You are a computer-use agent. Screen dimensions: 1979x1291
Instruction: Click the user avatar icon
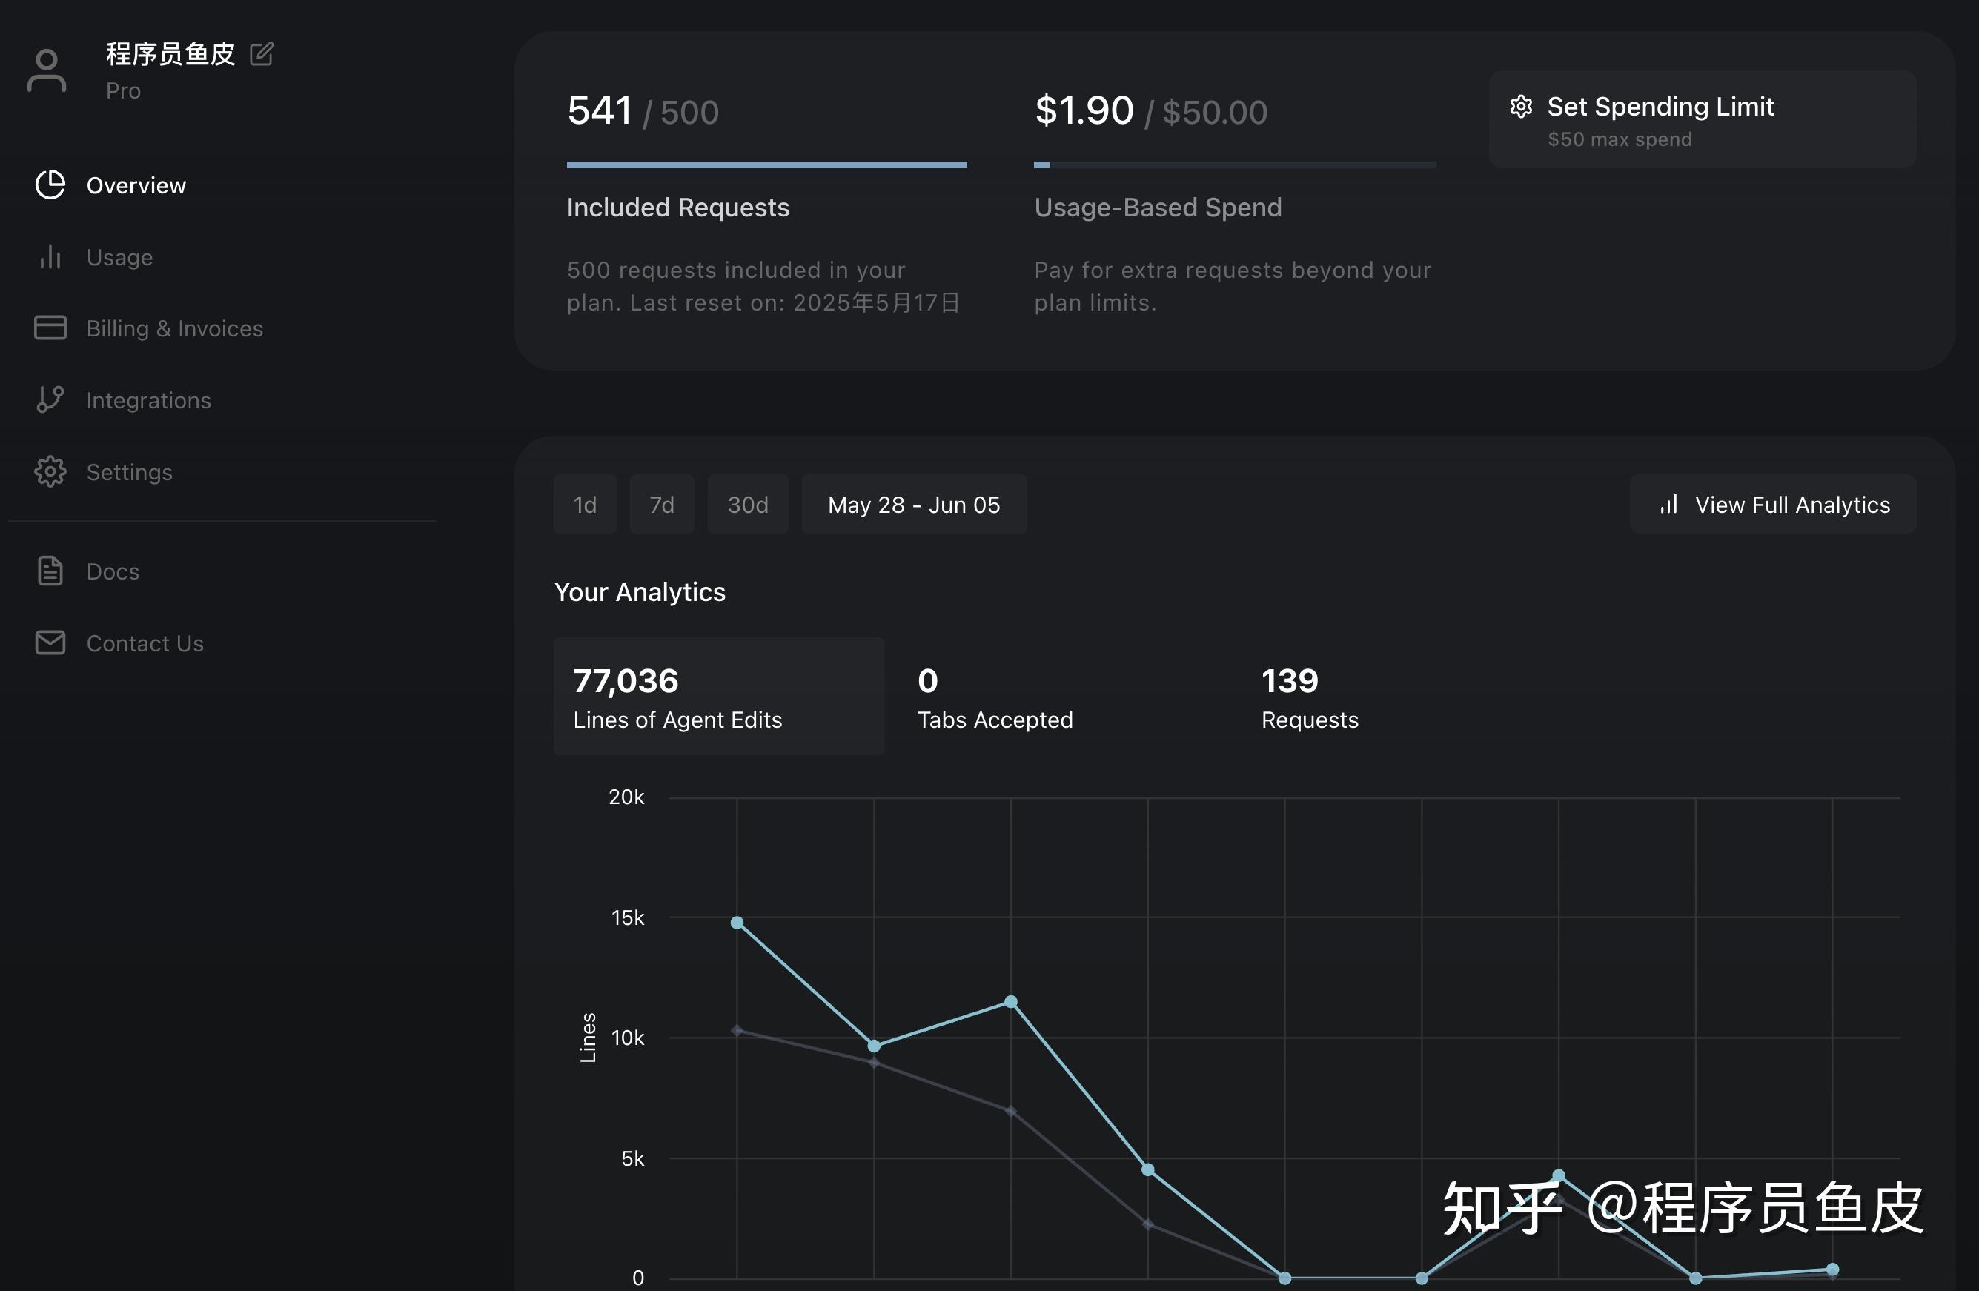(47, 70)
